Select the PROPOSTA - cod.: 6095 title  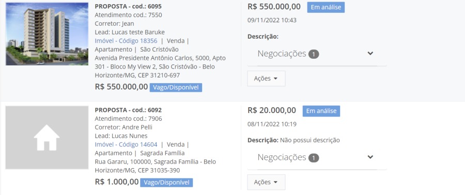tap(128, 7)
